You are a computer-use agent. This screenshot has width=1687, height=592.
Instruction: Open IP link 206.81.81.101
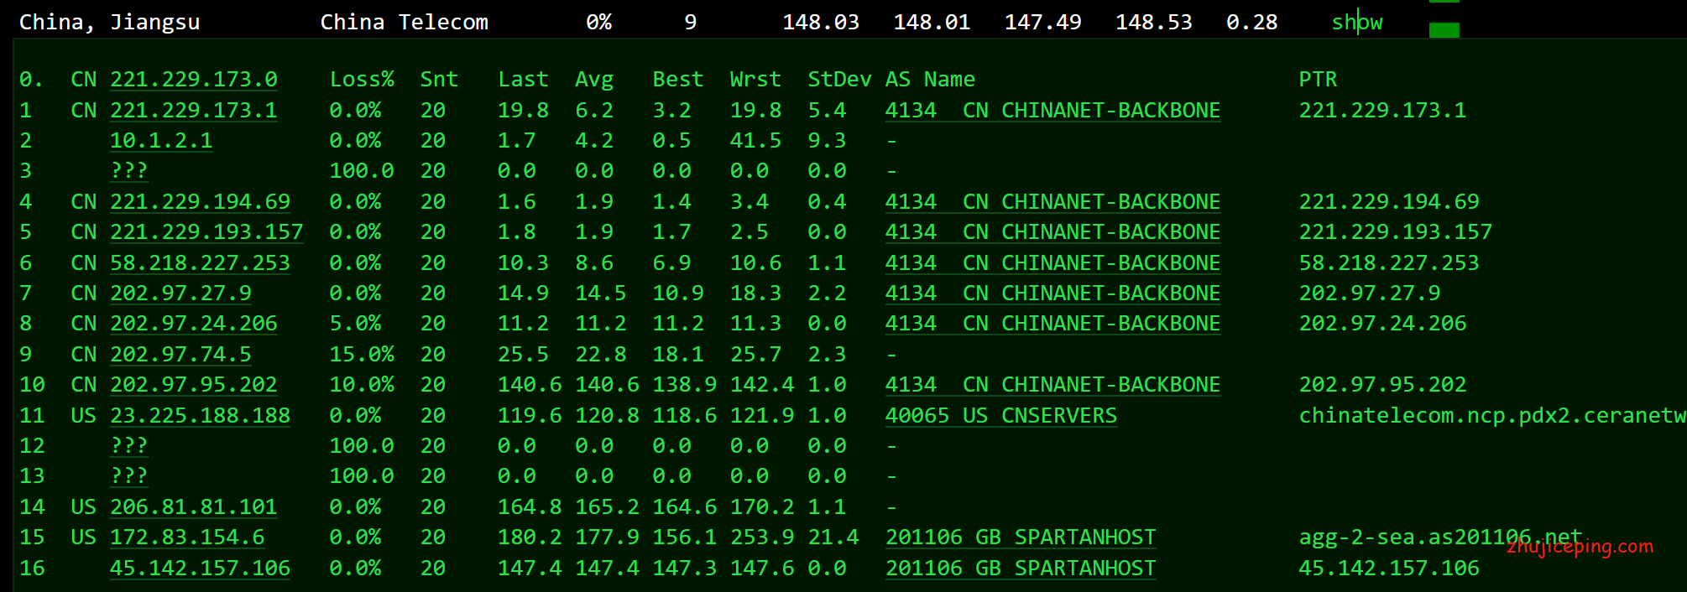pos(194,507)
